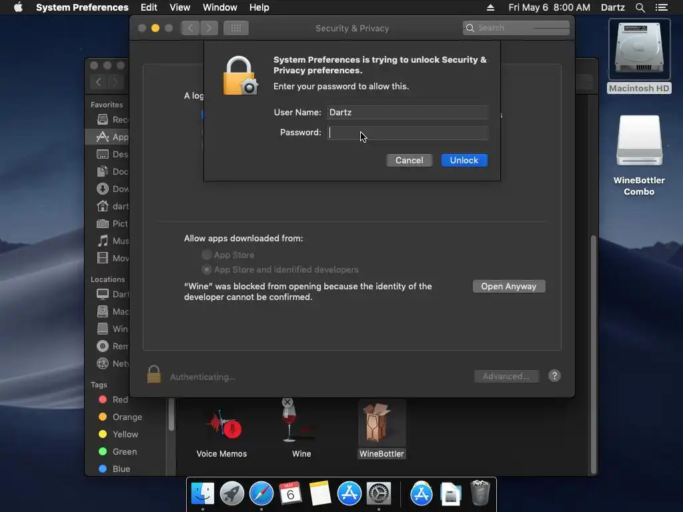
Task: Click the Finder window vertical scrollbar
Action: pyautogui.click(x=593, y=355)
